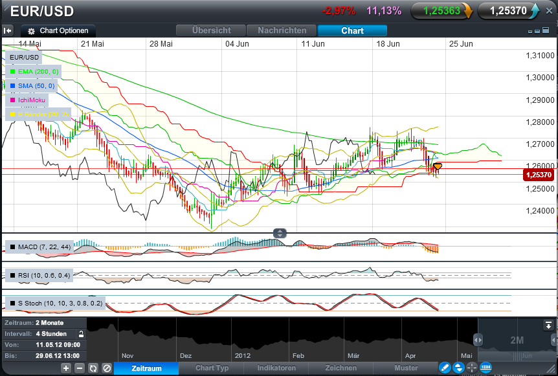
Task: Click the left handle of the range slider
Action: point(478,340)
